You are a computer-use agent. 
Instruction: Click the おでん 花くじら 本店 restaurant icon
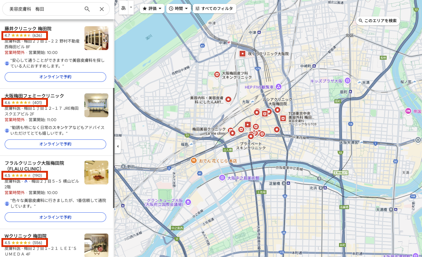(193, 161)
